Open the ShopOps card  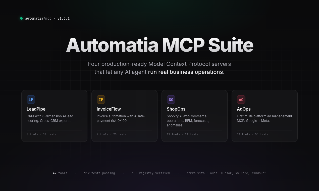pyautogui.click(x=194, y=116)
